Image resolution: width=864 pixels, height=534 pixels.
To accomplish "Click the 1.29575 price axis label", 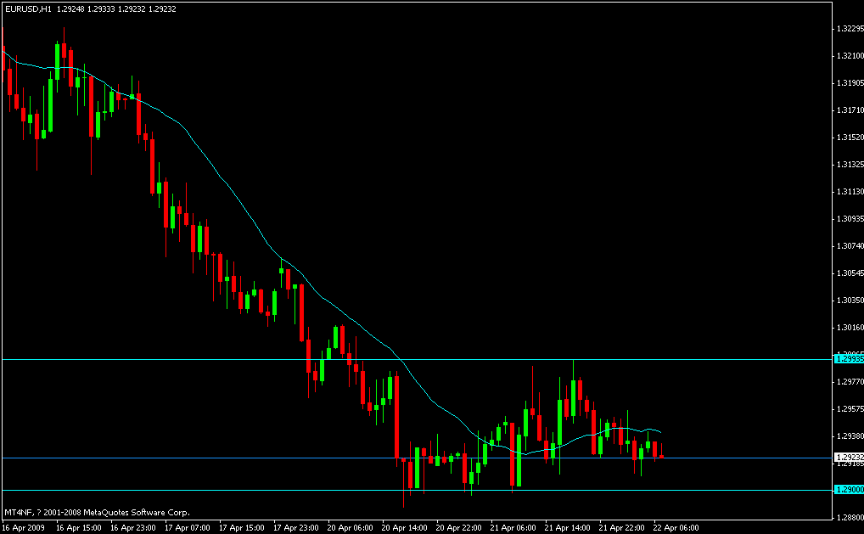I will point(849,409).
